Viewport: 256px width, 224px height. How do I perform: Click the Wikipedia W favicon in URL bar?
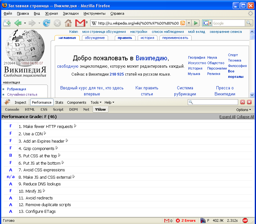pyautogui.click(x=94, y=23)
